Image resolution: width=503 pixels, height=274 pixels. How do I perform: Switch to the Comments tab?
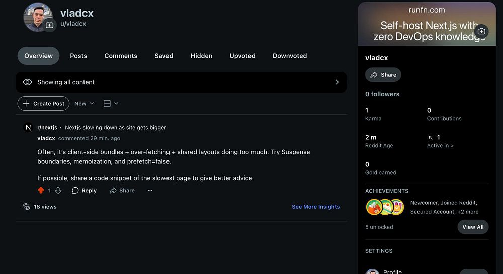click(121, 56)
